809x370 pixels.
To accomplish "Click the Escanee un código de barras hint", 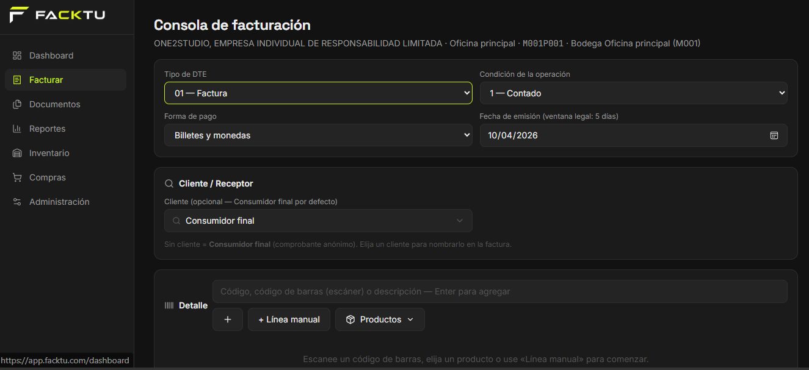I will (x=476, y=359).
